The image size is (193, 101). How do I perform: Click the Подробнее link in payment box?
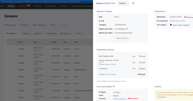tap(161, 97)
